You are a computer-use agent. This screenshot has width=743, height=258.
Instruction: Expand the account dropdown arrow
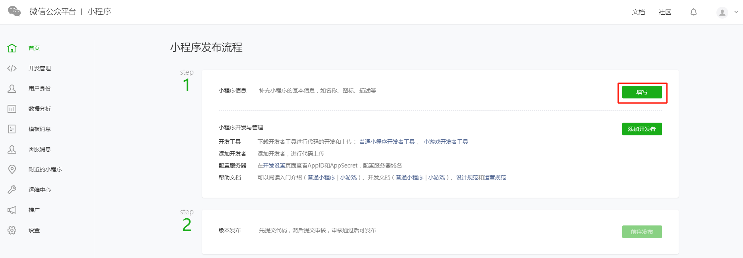[736, 12]
